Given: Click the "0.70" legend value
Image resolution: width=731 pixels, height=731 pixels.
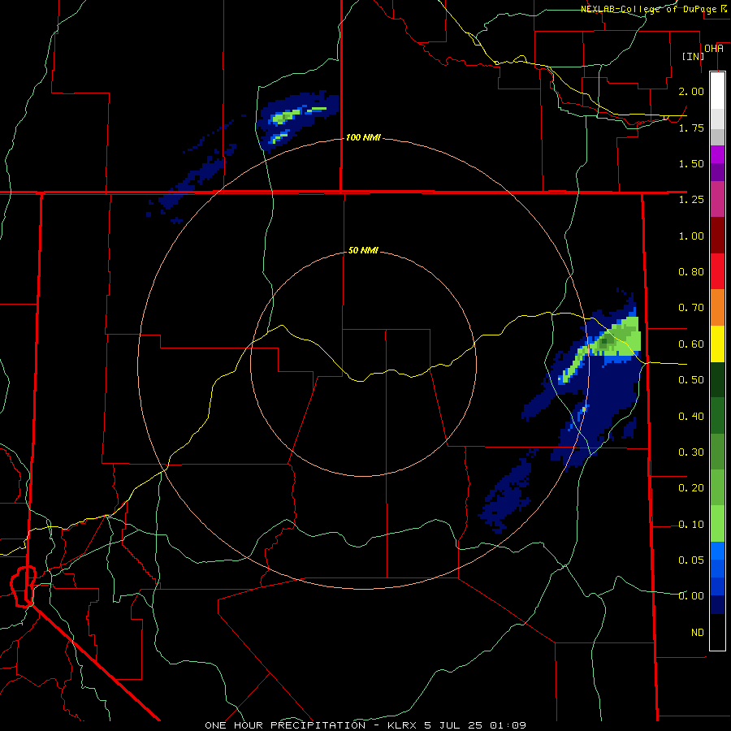Looking at the screenshot, I should coord(691,308).
